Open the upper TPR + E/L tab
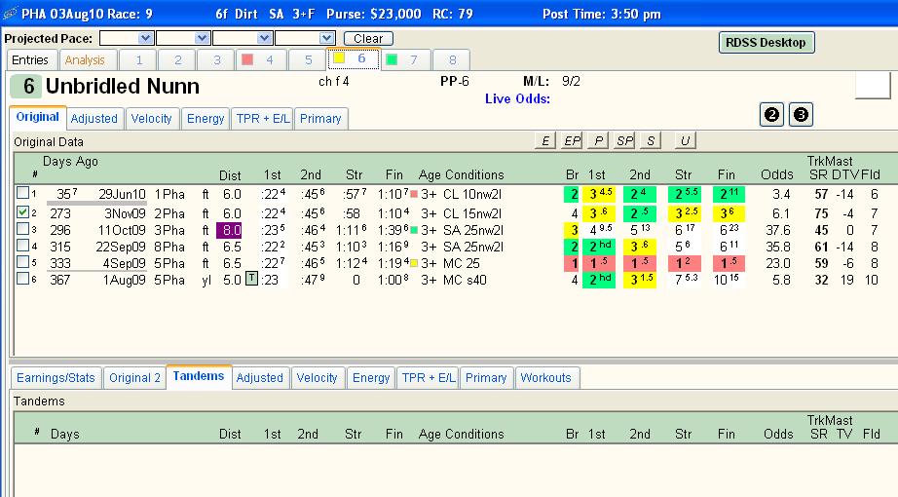 pos(263,119)
